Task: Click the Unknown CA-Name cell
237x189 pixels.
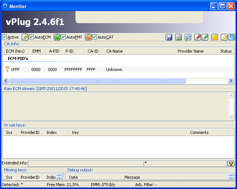Action: click(114, 69)
